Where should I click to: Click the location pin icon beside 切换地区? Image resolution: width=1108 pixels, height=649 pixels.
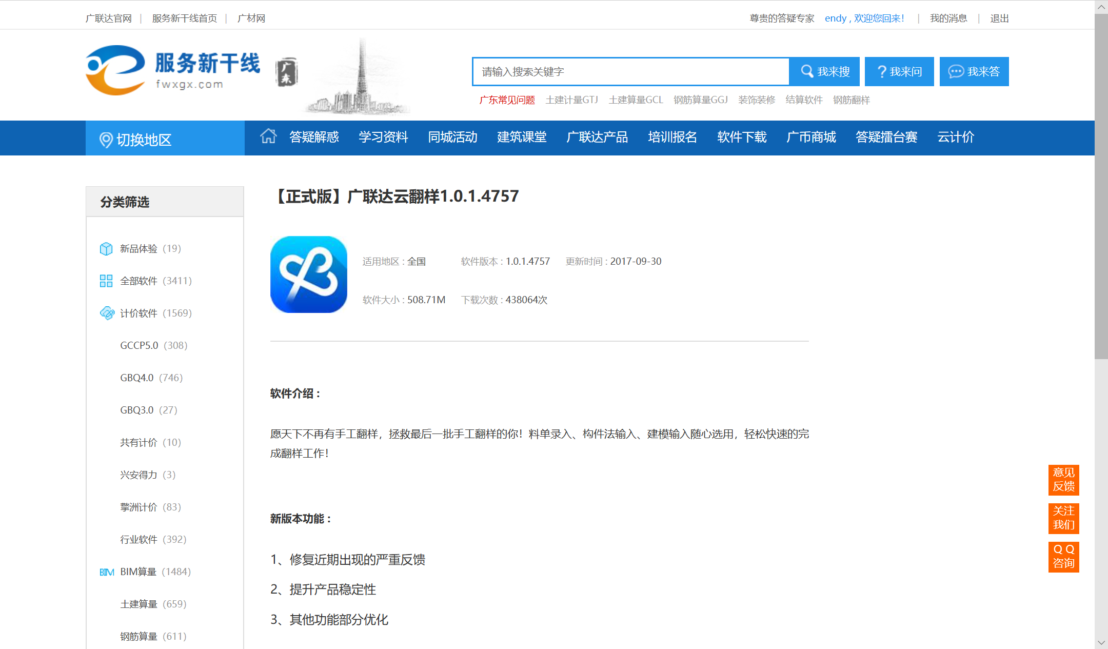[106, 140]
